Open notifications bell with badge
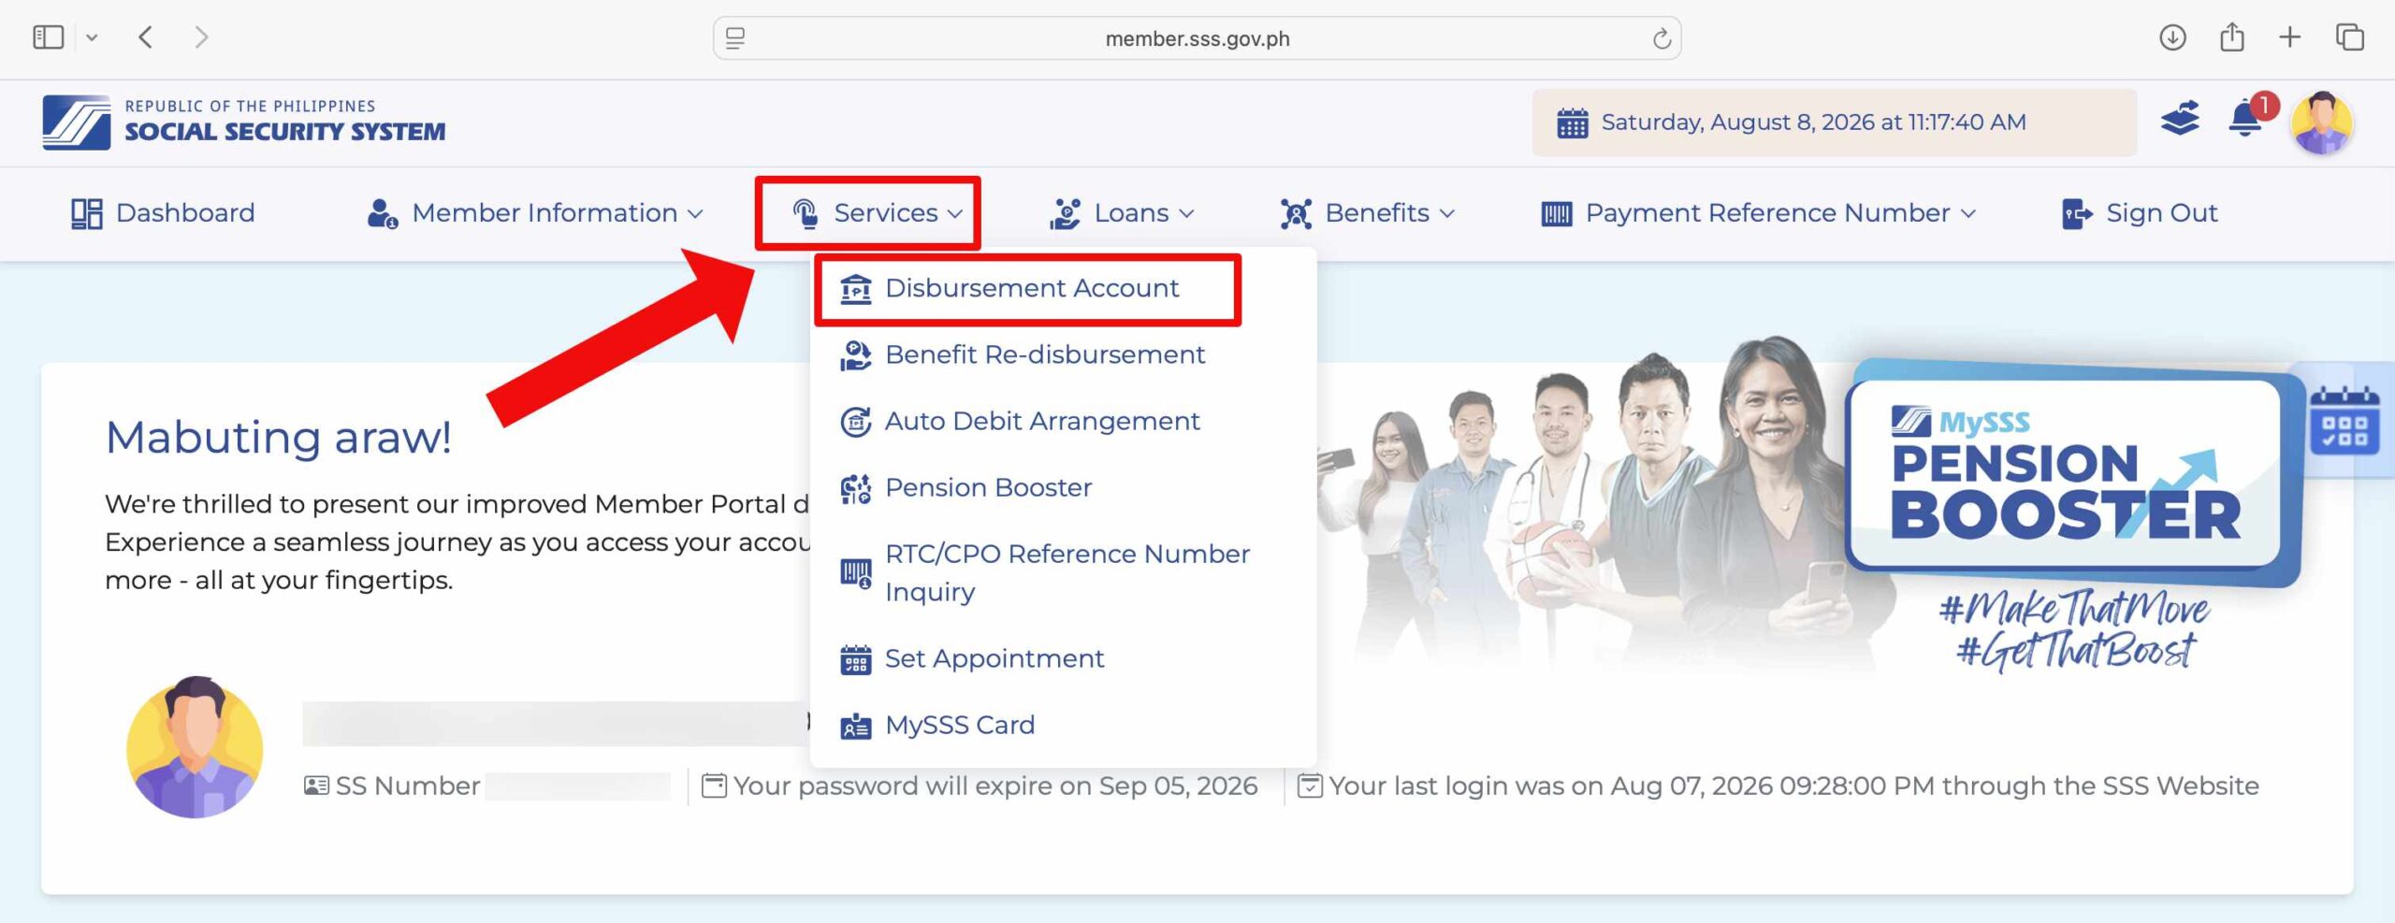The height and width of the screenshot is (923, 2395). point(2247,120)
